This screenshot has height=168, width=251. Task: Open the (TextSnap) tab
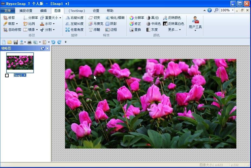[x=77, y=11]
